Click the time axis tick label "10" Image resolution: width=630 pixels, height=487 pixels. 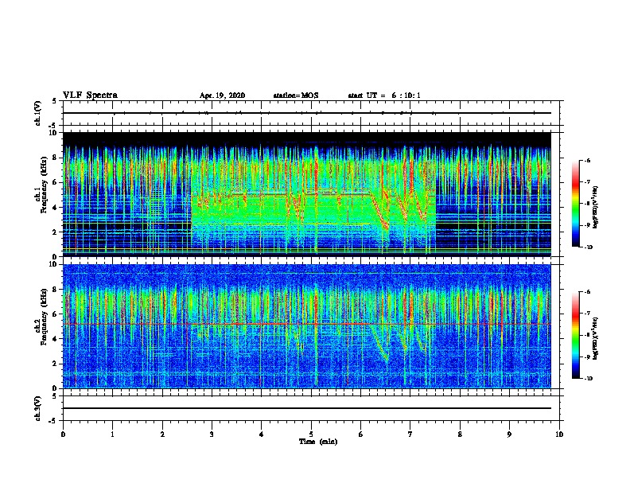[x=559, y=434]
